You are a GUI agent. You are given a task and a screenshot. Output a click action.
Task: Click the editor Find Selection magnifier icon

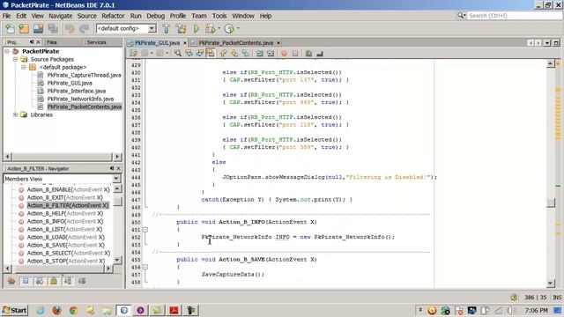tap(178, 53)
